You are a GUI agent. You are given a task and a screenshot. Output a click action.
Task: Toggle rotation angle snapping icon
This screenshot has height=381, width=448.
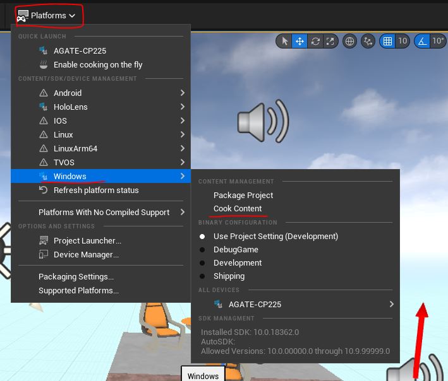coord(422,42)
